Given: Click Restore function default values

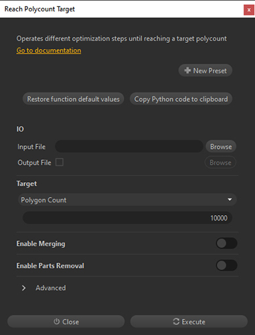Looking at the screenshot, I should pyautogui.click(x=73, y=99).
